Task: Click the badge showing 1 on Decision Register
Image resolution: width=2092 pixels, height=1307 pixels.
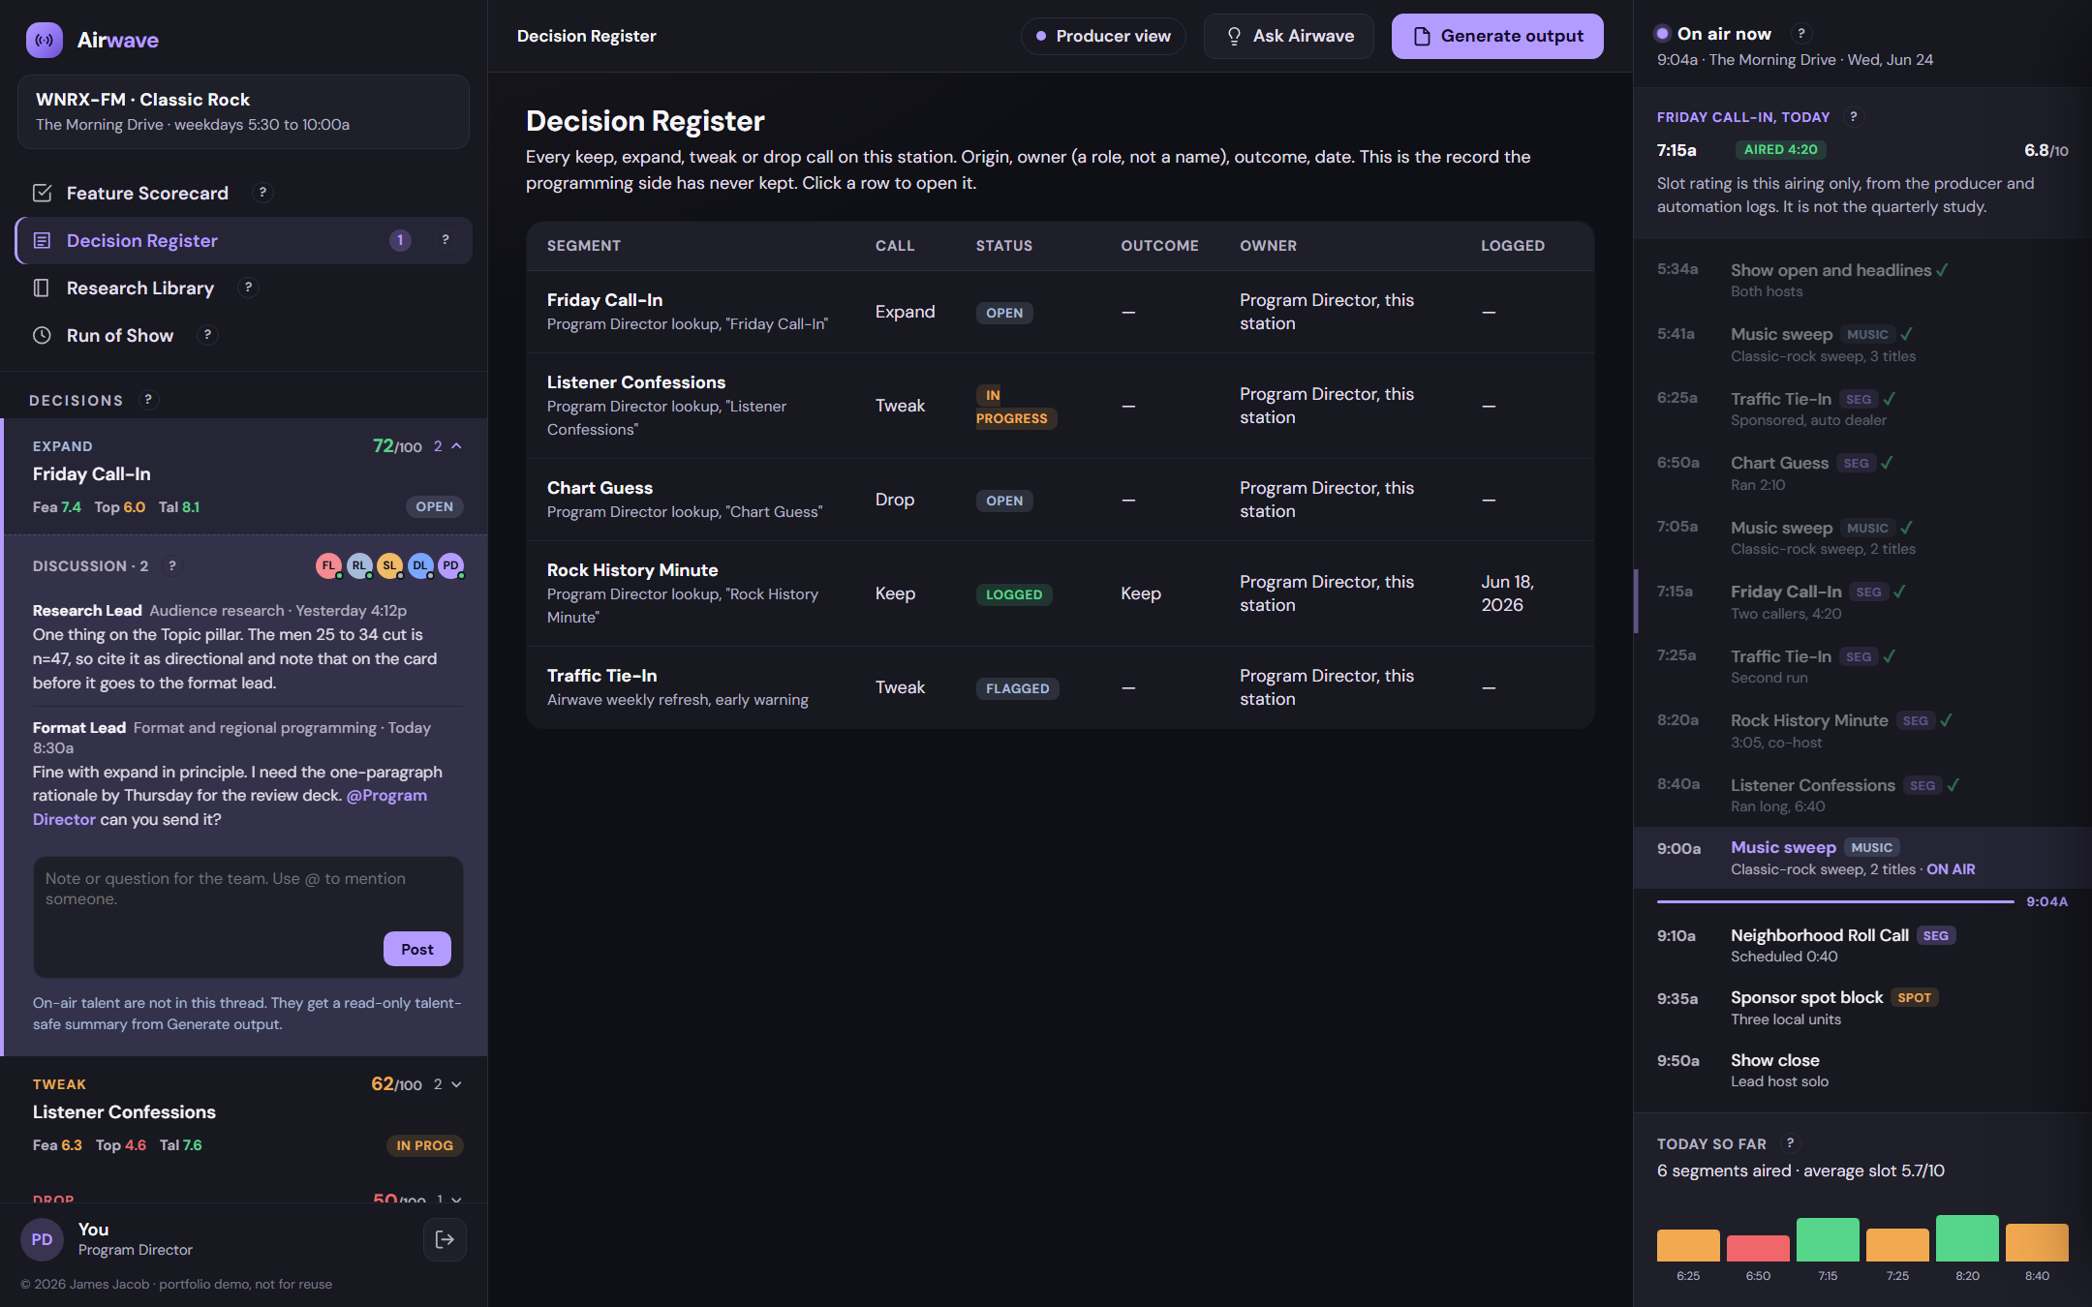Action: (400, 240)
